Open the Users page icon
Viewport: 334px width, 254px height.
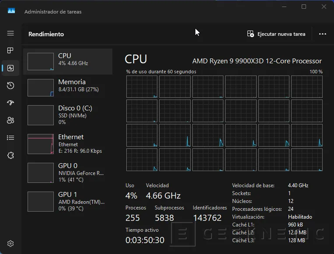[x=10, y=120]
